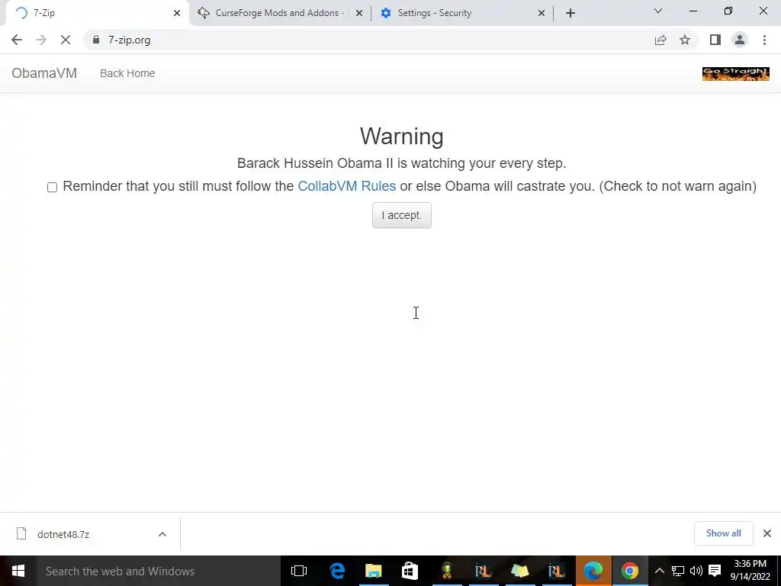
Task: Switch to Settings - Security tab
Action: point(462,13)
